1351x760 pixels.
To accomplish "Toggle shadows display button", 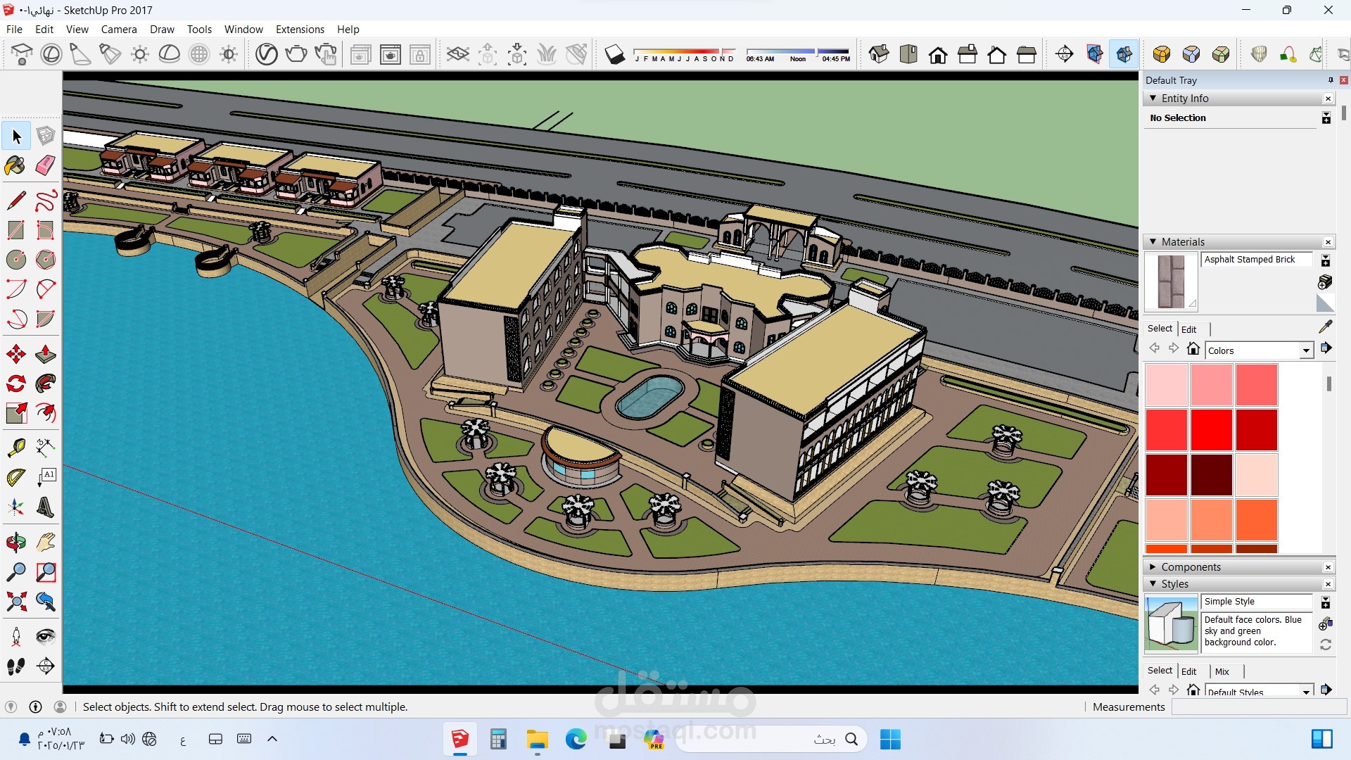I will tap(614, 54).
